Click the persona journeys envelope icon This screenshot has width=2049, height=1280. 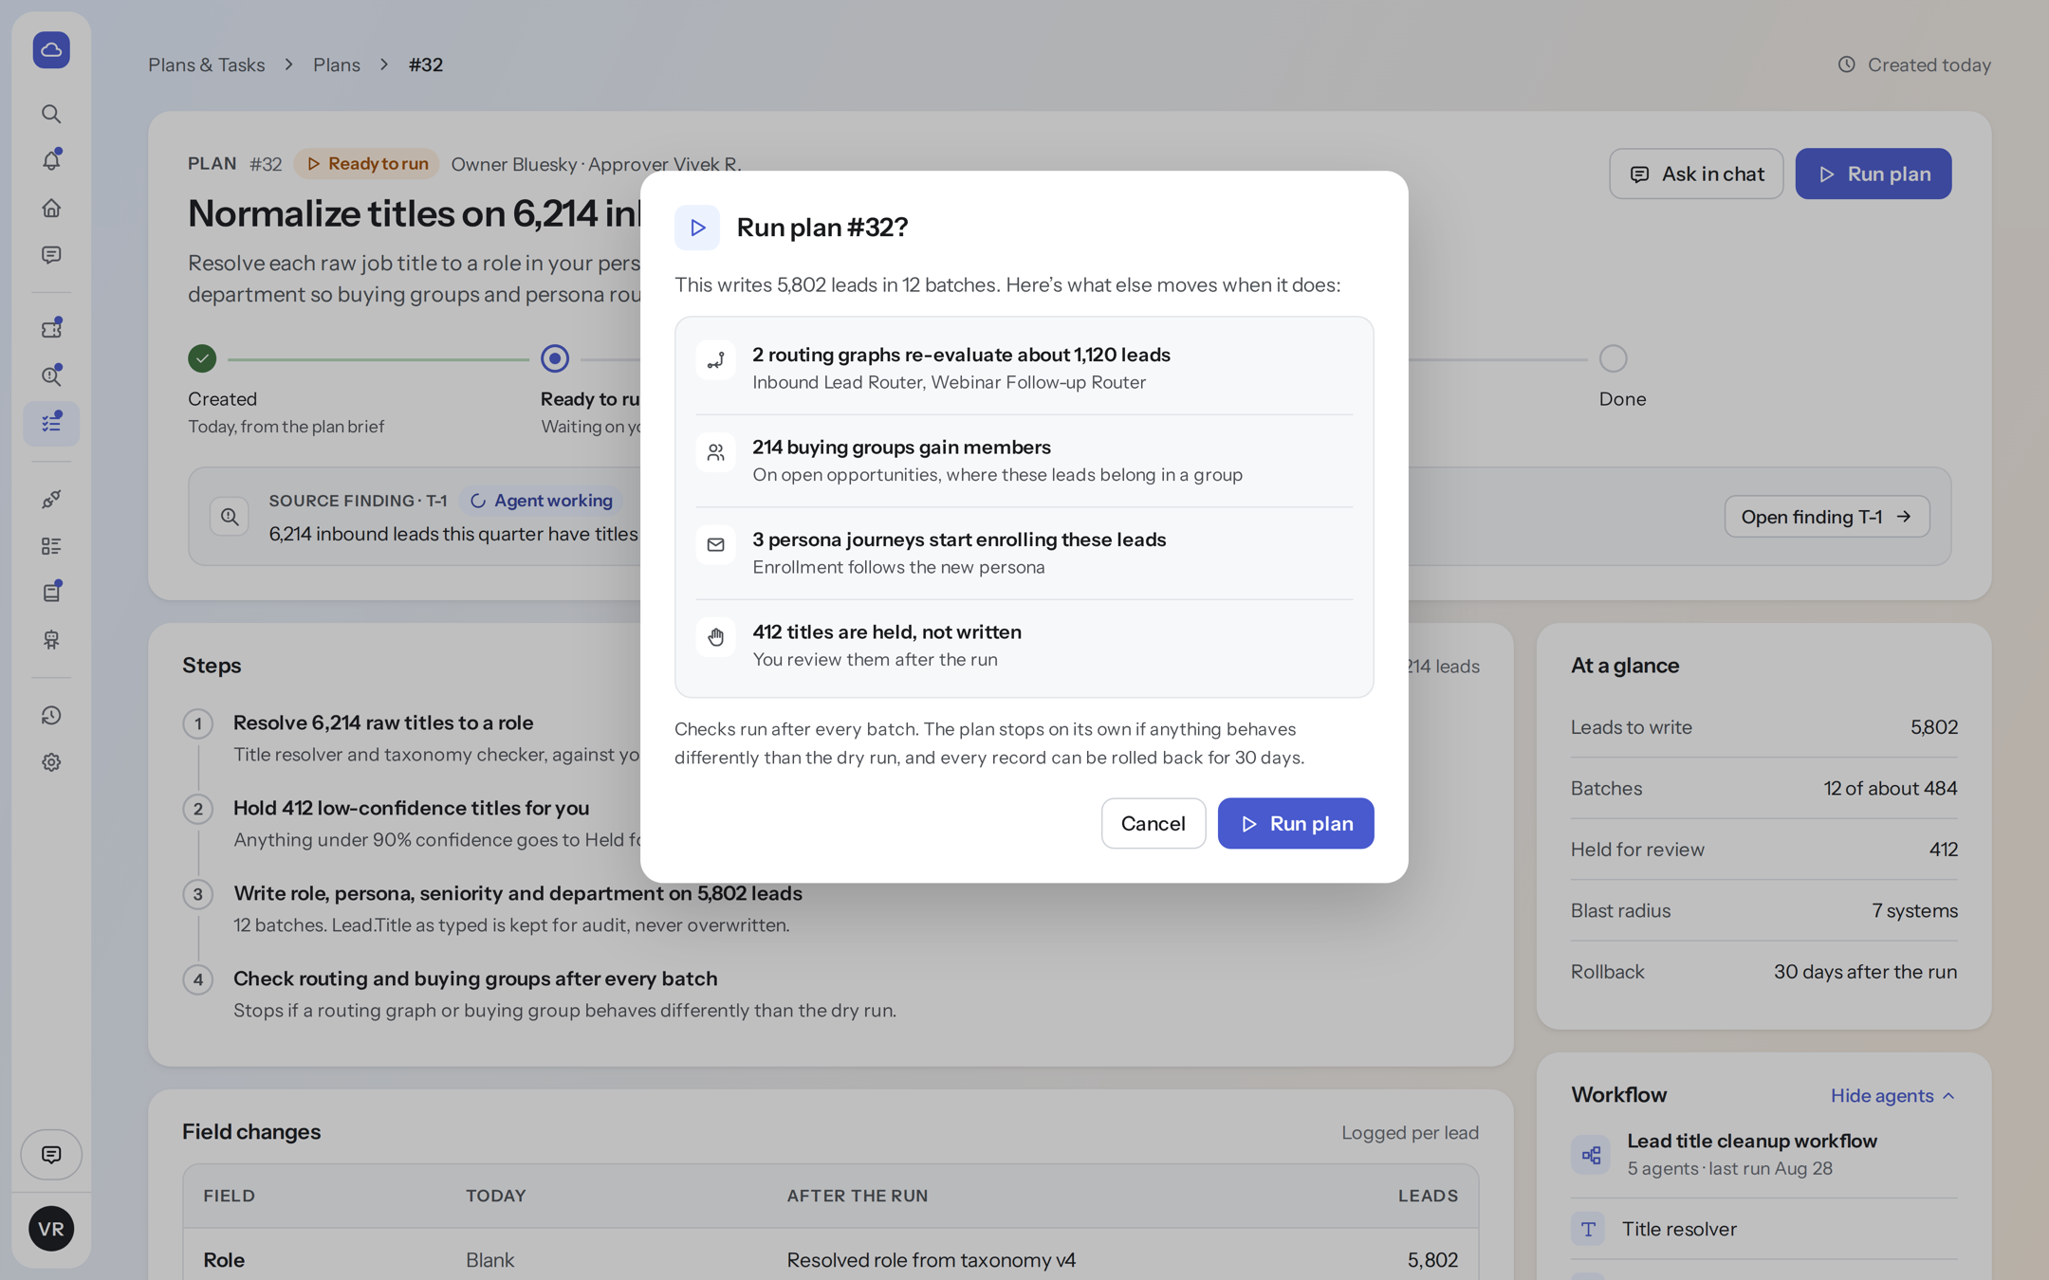tap(716, 545)
